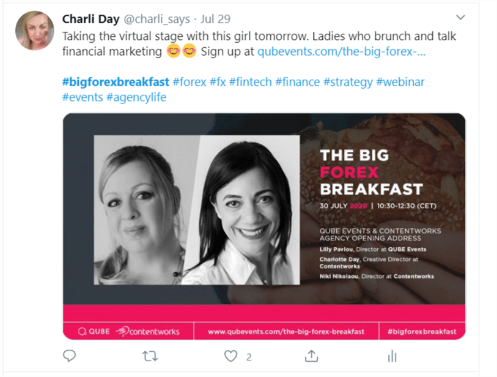This screenshot has width=497, height=377.
Task: View tweet analytics bar chart icon
Action: pyautogui.click(x=392, y=356)
